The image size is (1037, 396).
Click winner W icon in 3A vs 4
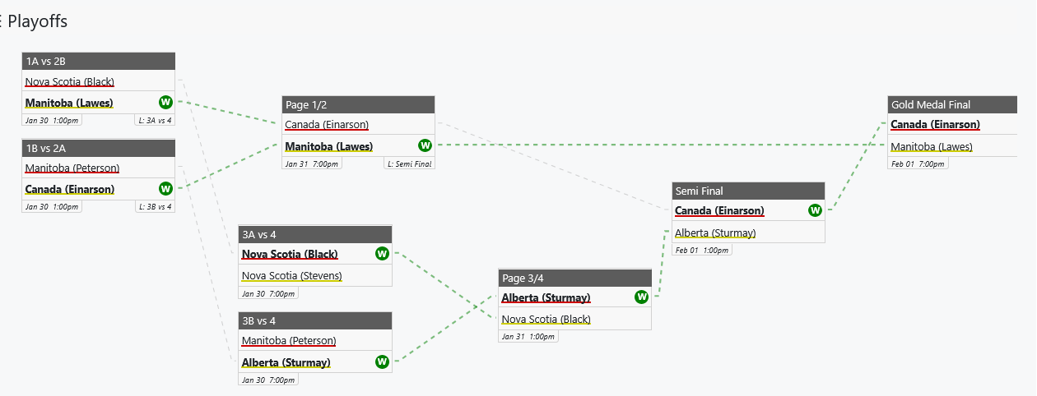click(382, 253)
